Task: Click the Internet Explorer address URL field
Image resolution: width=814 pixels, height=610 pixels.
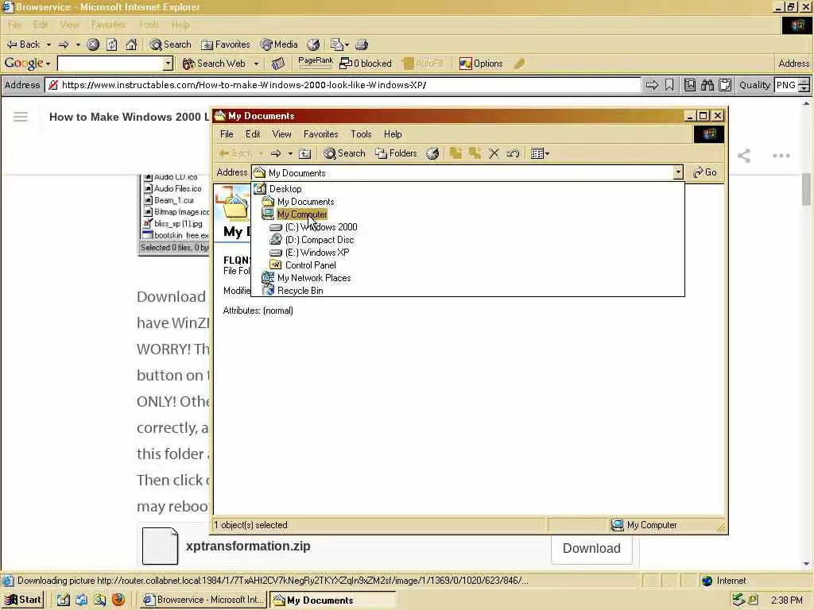Action: pos(343,85)
